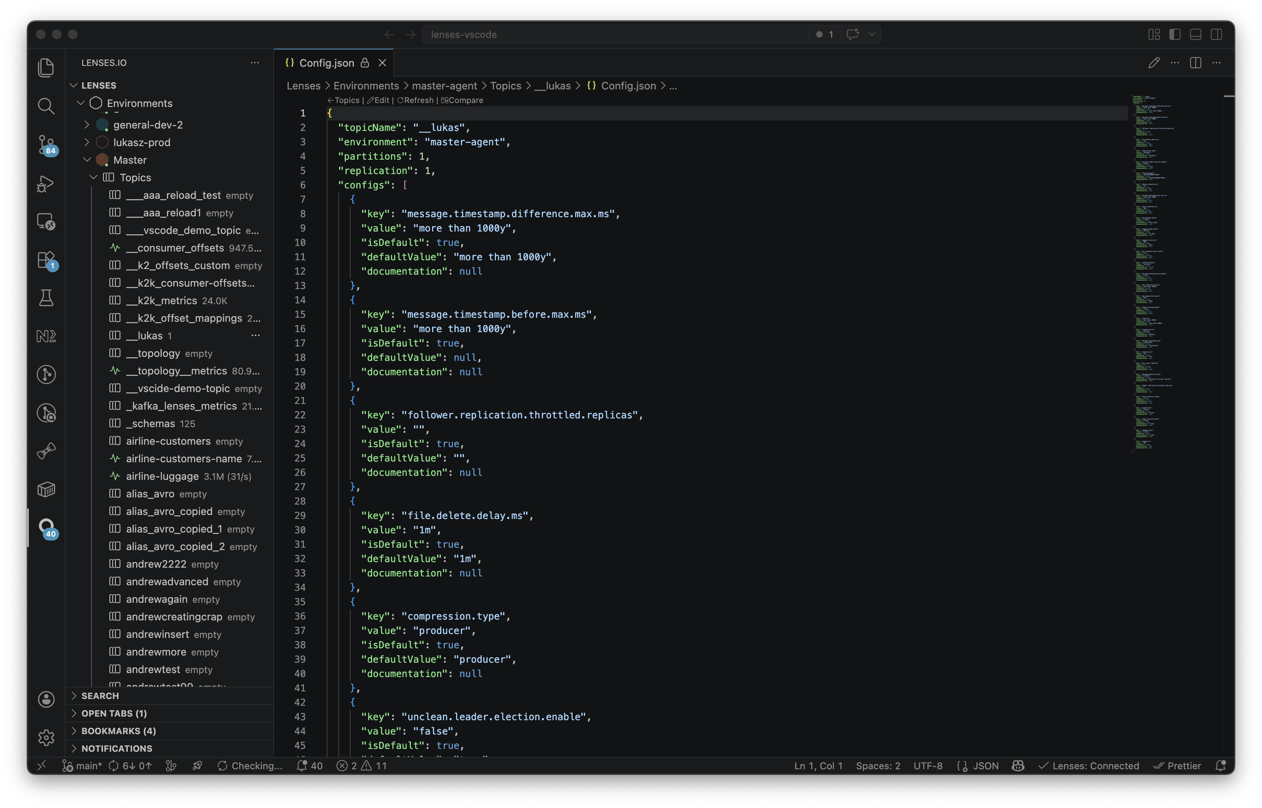Open the Search view in activity bar
The height and width of the screenshot is (808, 1262).
tap(46, 106)
